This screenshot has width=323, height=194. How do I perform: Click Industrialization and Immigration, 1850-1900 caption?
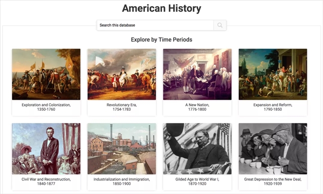(x=122, y=181)
